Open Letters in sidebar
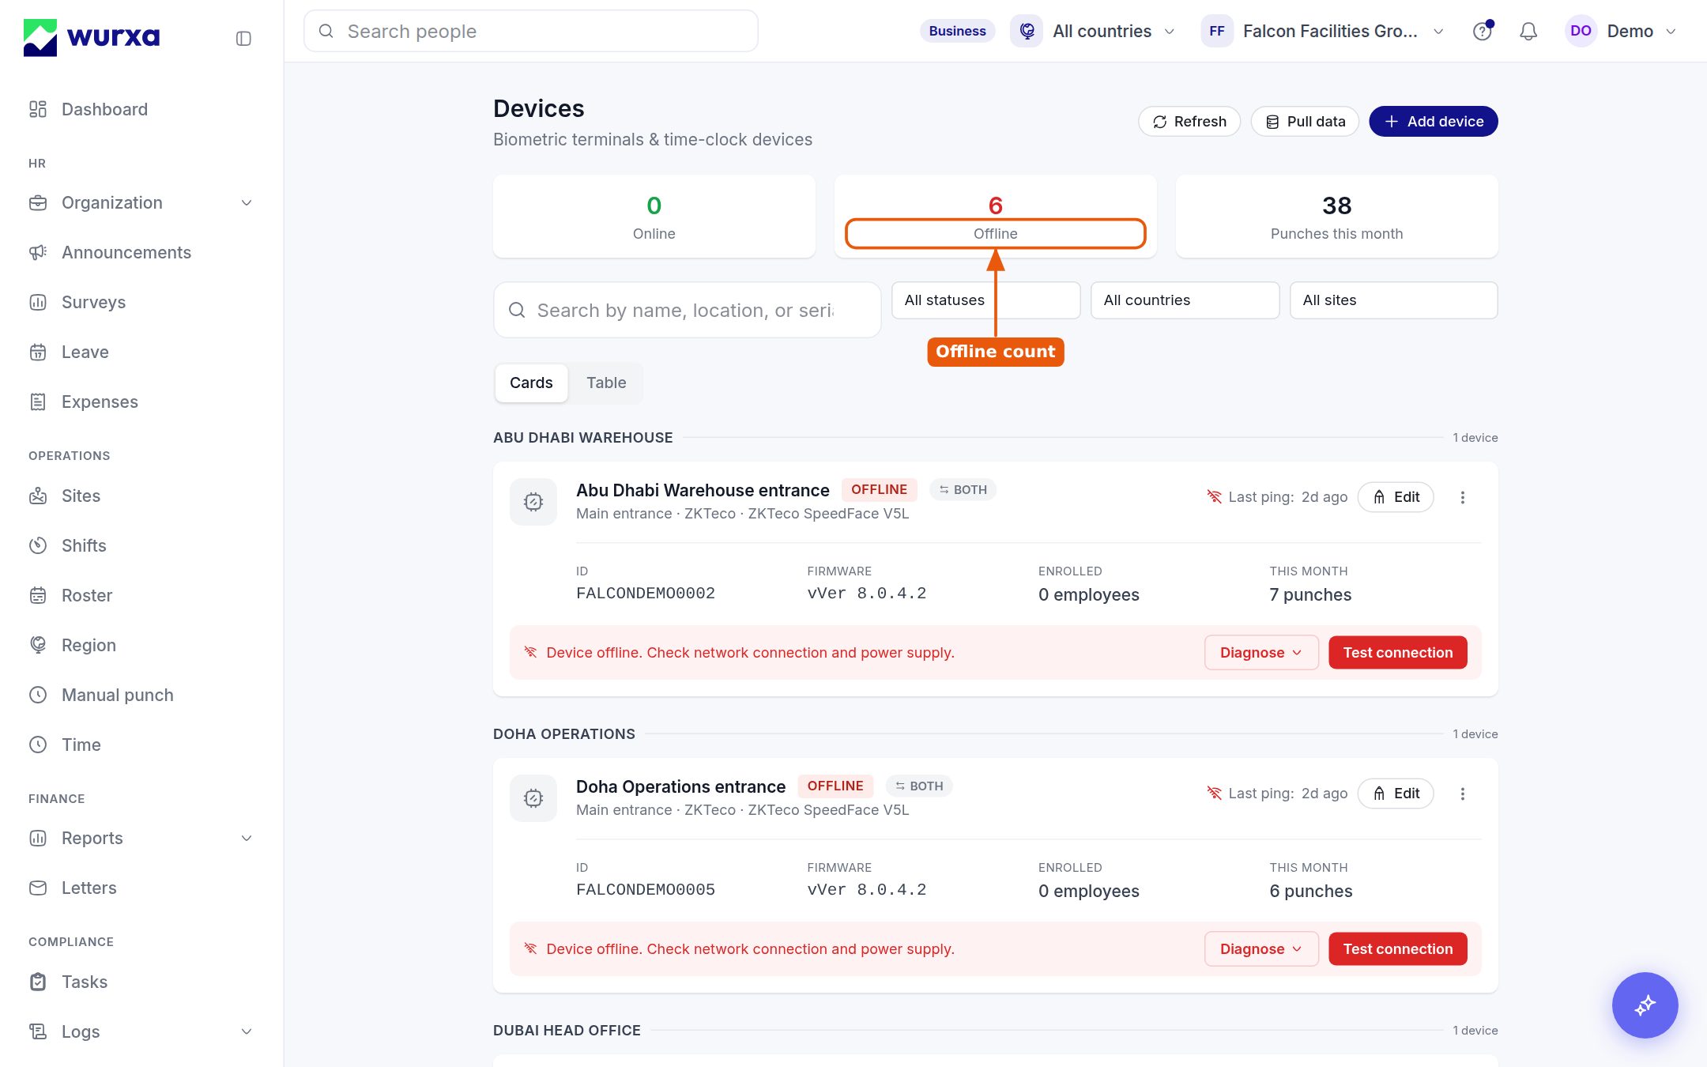The width and height of the screenshot is (1707, 1067). coord(141,888)
